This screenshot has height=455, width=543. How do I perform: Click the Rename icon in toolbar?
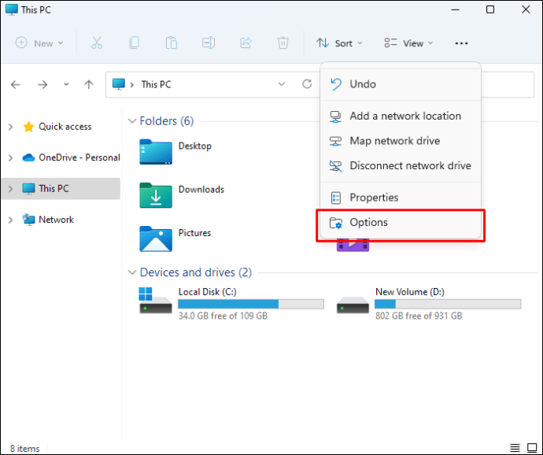pyautogui.click(x=209, y=43)
